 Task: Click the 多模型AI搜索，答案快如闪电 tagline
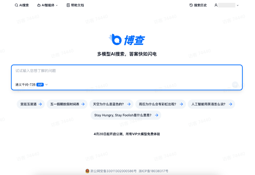coord(127,54)
